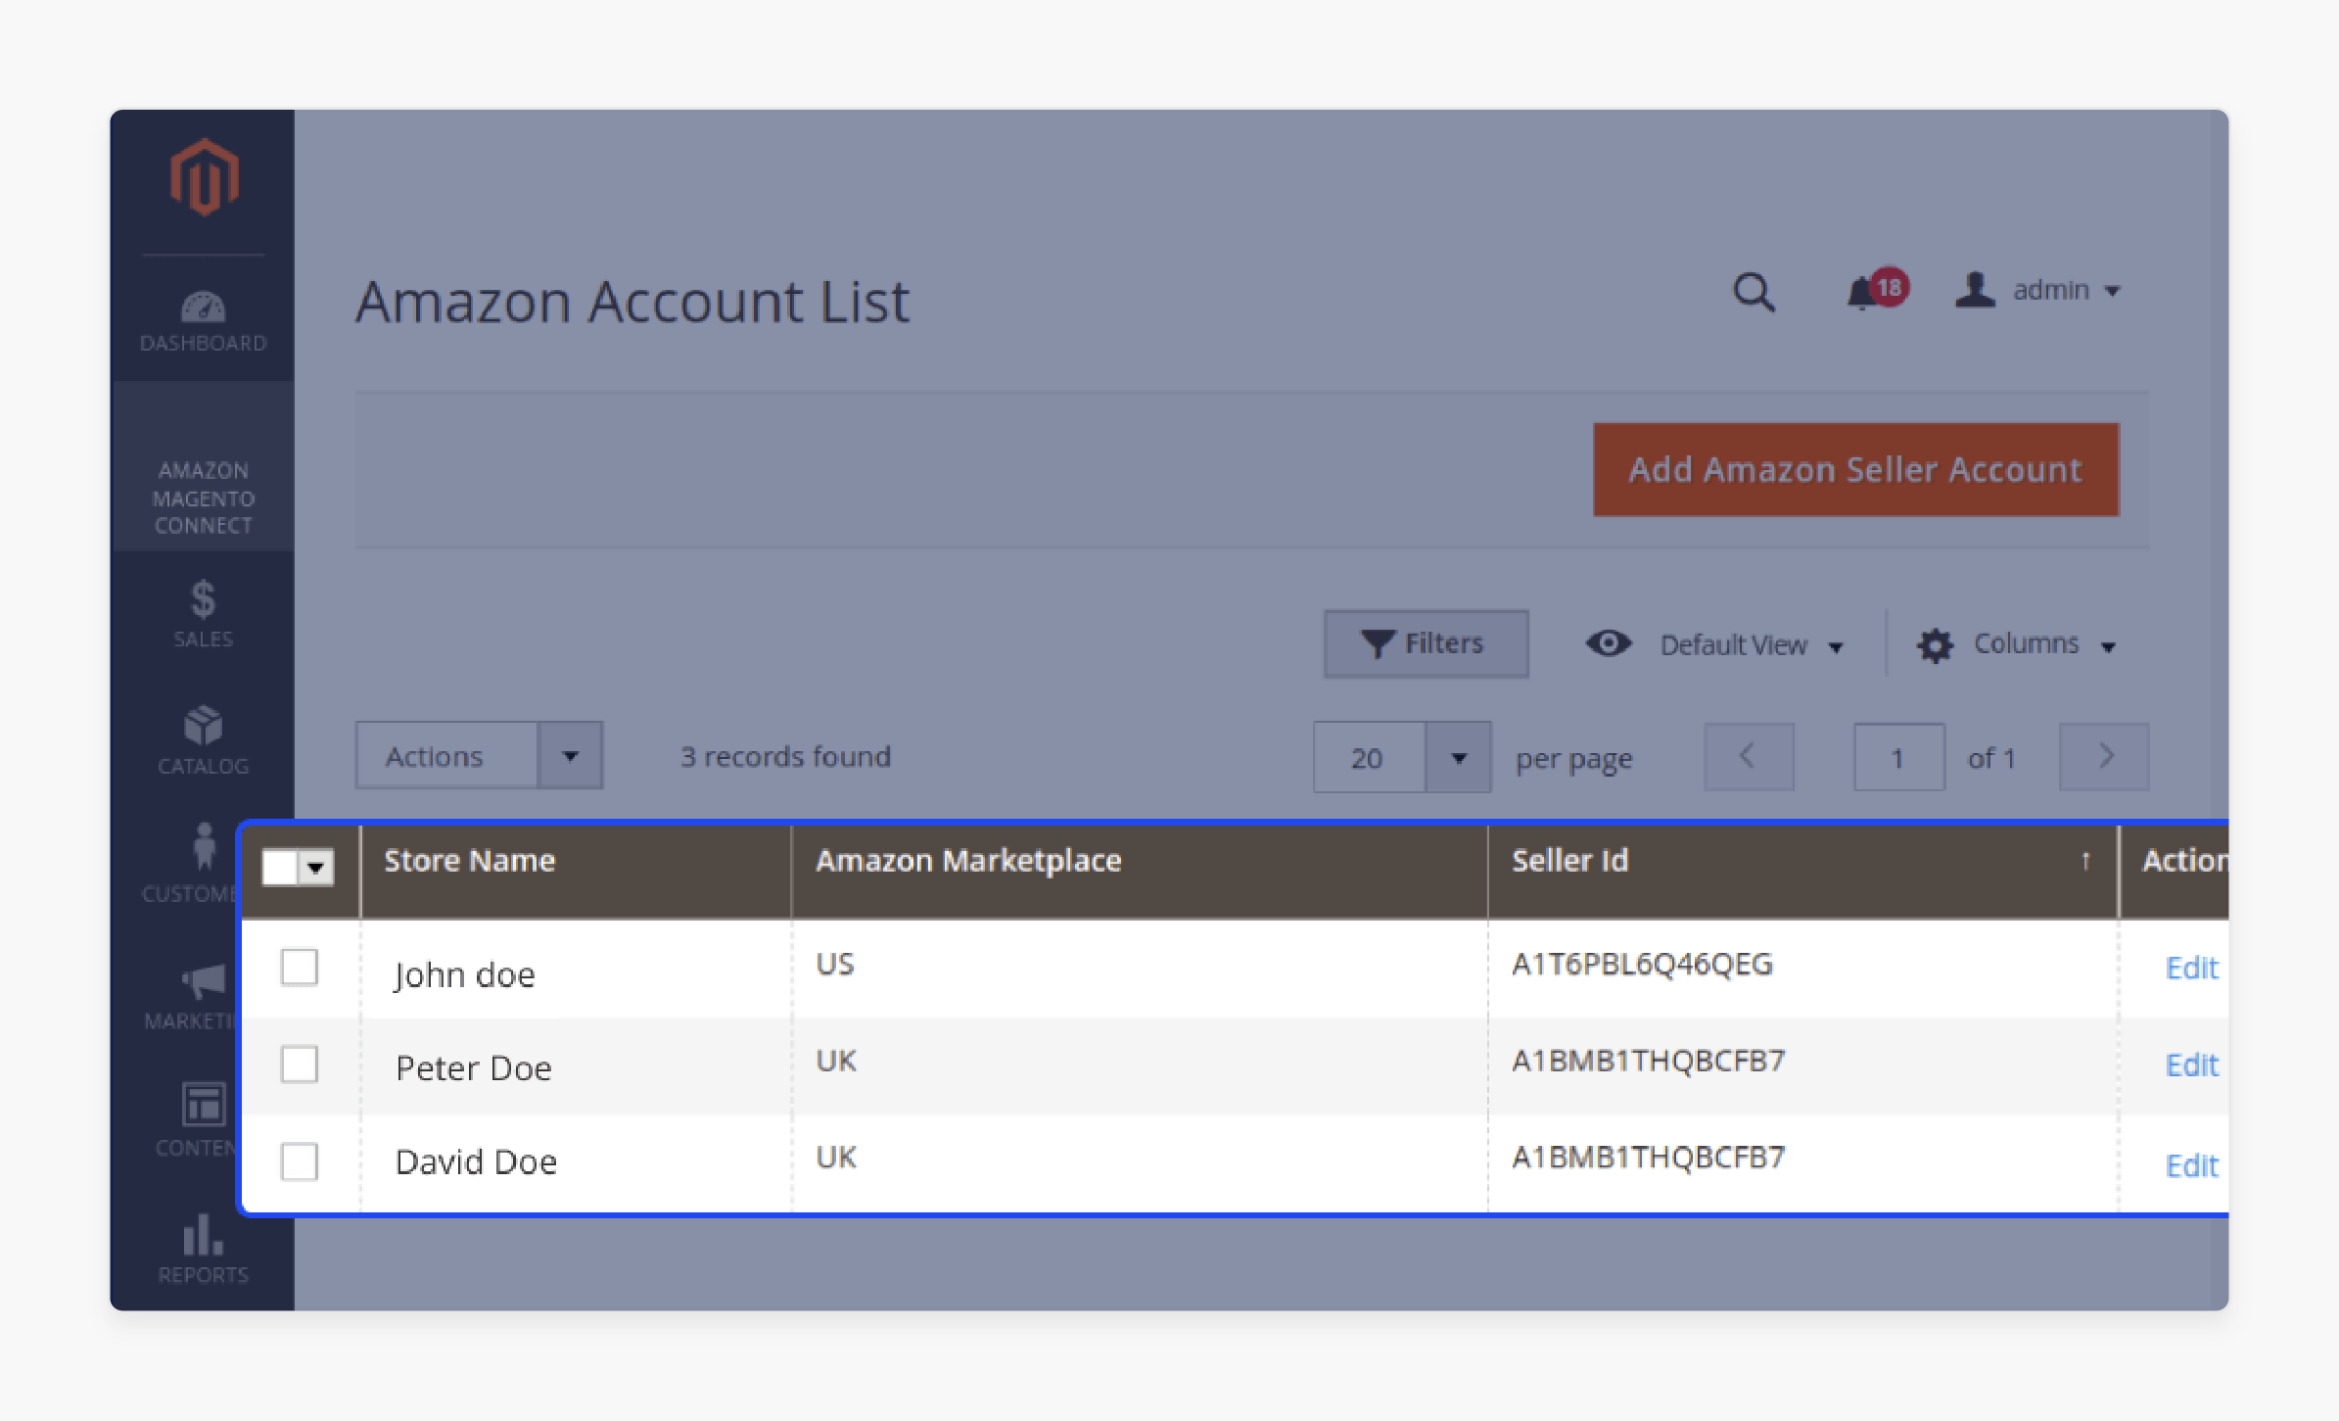Open the notifications bell with 18 badge

(x=1876, y=290)
